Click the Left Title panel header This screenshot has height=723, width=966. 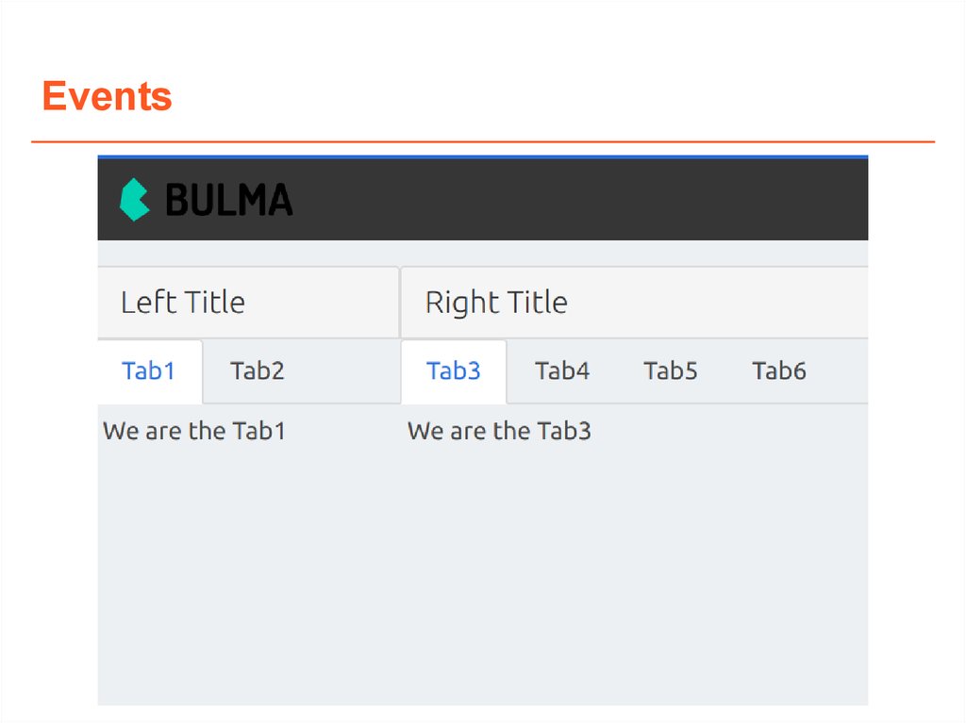(183, 303)
